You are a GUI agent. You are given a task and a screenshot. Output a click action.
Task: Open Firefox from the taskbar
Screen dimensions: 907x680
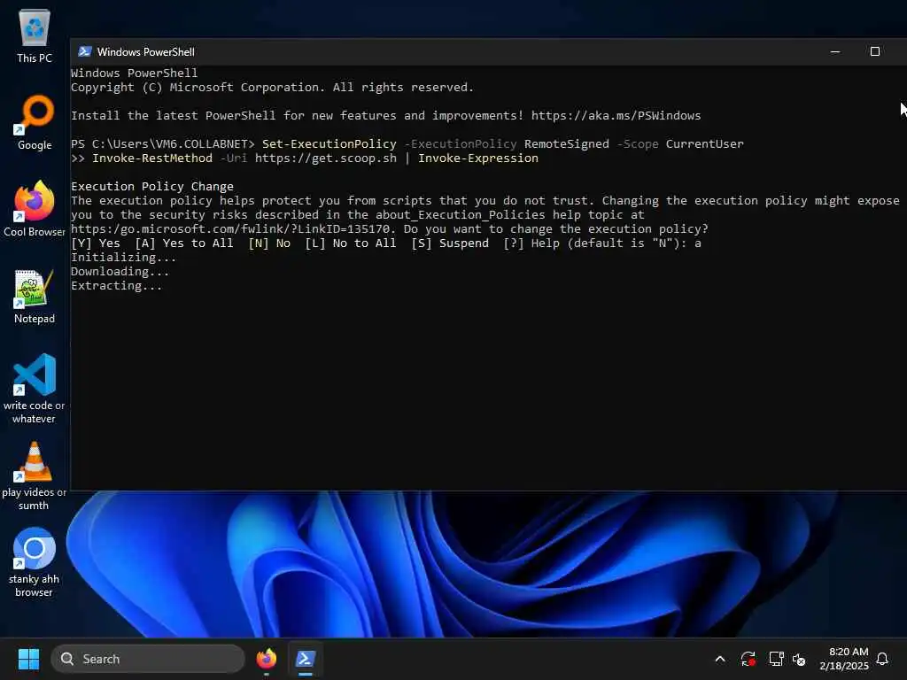pyautogui.click(x=266, y=659)
